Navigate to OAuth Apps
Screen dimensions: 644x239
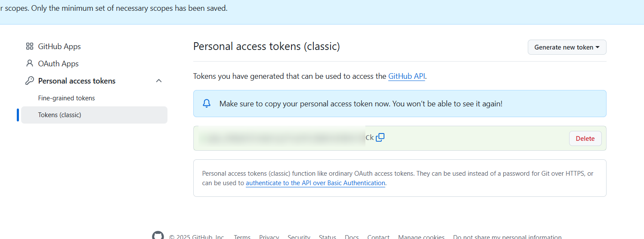click(x=58, y=64)
